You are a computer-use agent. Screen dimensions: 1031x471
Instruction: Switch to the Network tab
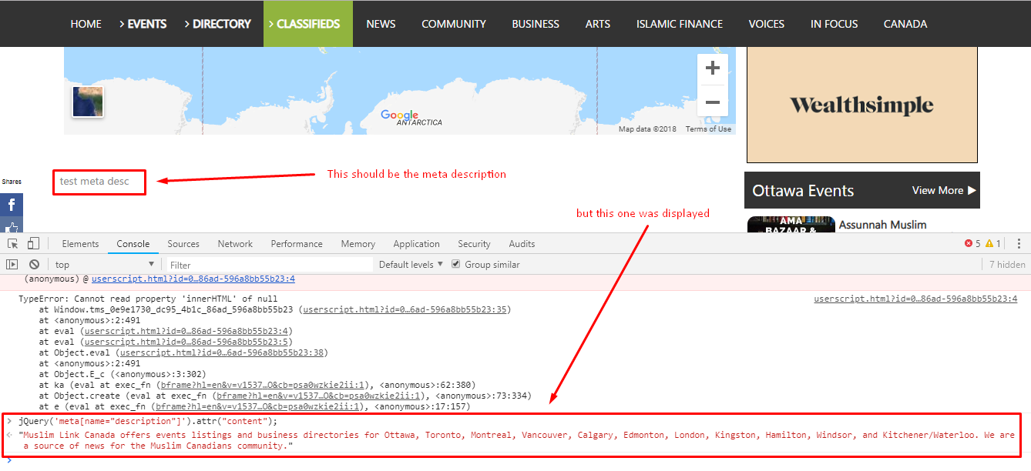click(235, 244)
